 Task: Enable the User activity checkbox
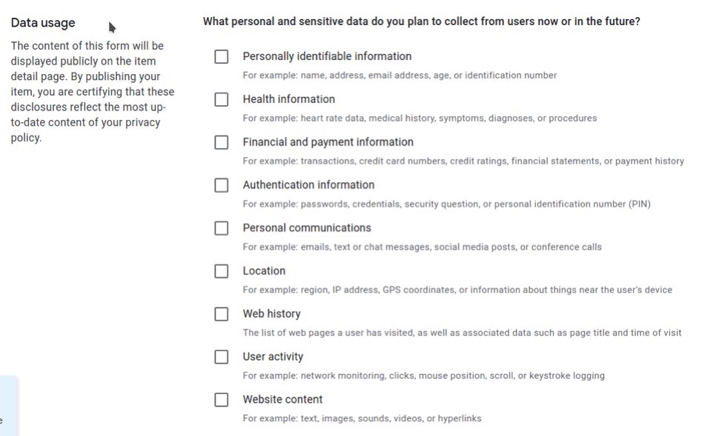[222, 358]
